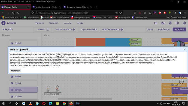Open the Proyectos menu

tap(39, 23)
